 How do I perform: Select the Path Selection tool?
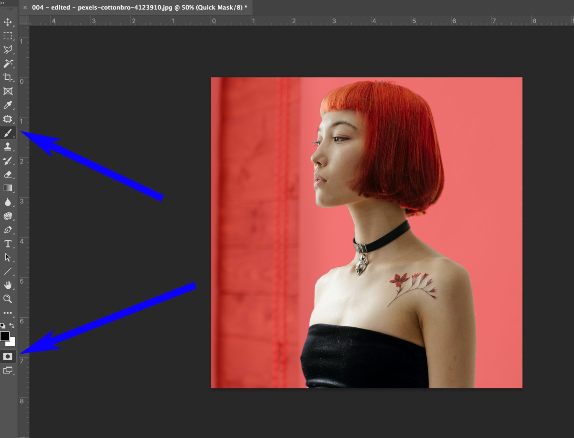[8, 257]
